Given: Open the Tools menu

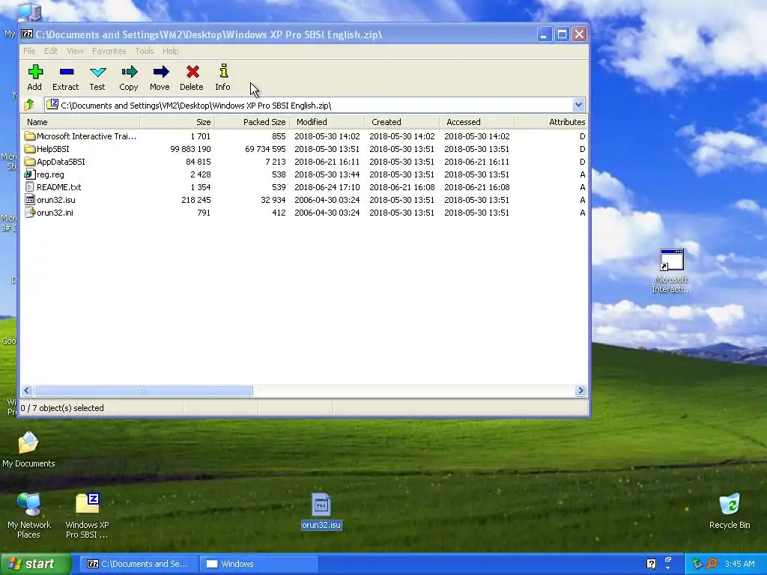Looking at the screenshot, I should (x=145, y=51).
